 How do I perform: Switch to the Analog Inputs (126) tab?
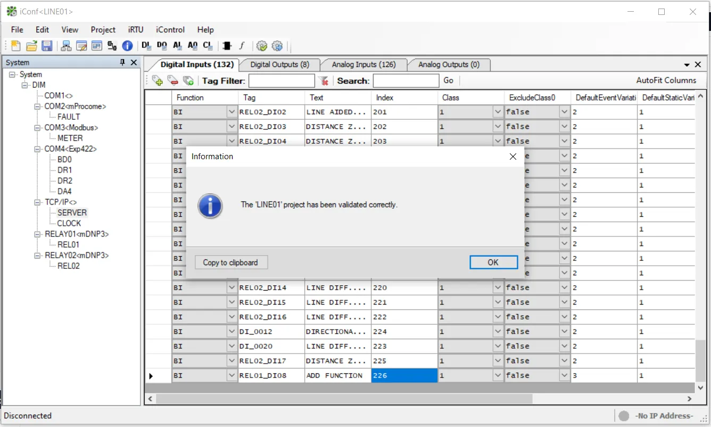[364, 64]
